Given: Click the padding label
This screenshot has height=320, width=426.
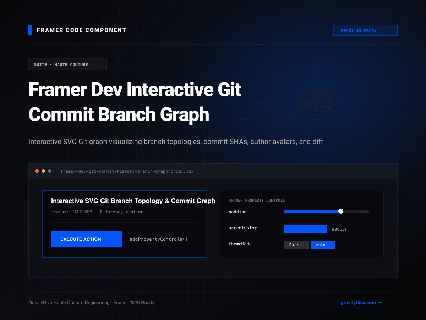Looking at the screenshot, I should coord(237,212).
